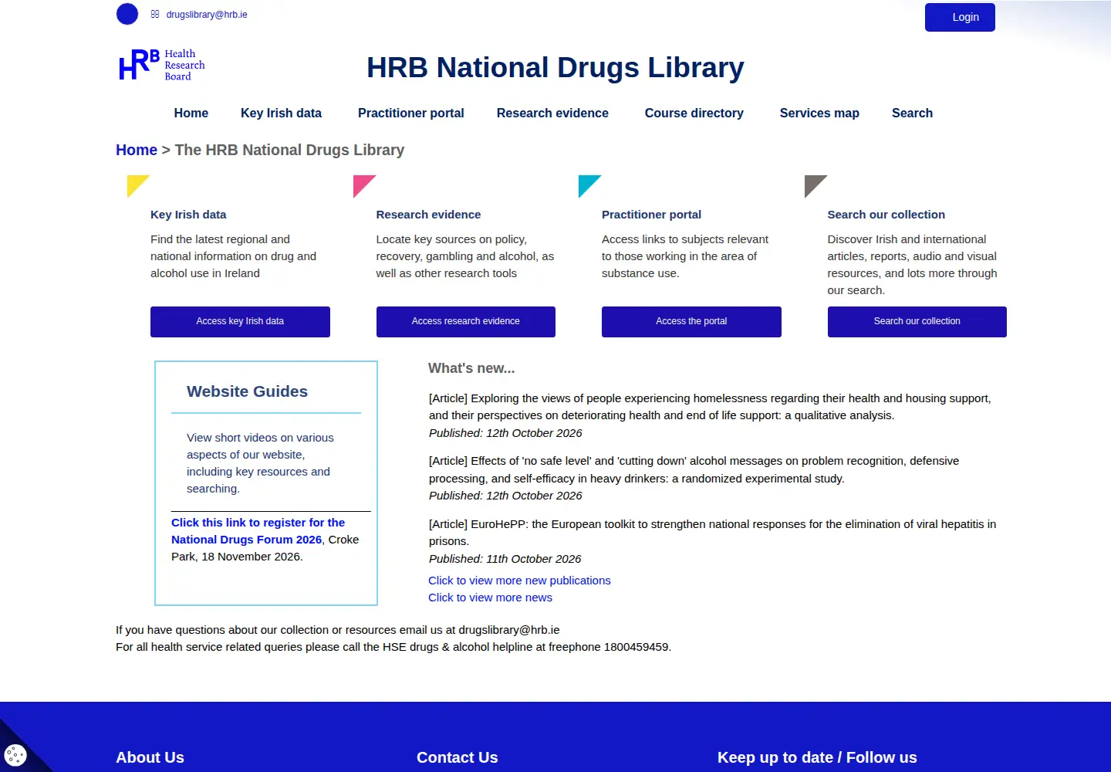Click the HRB Health Research Board logo

pyautogui.click(x=162, y=65)
